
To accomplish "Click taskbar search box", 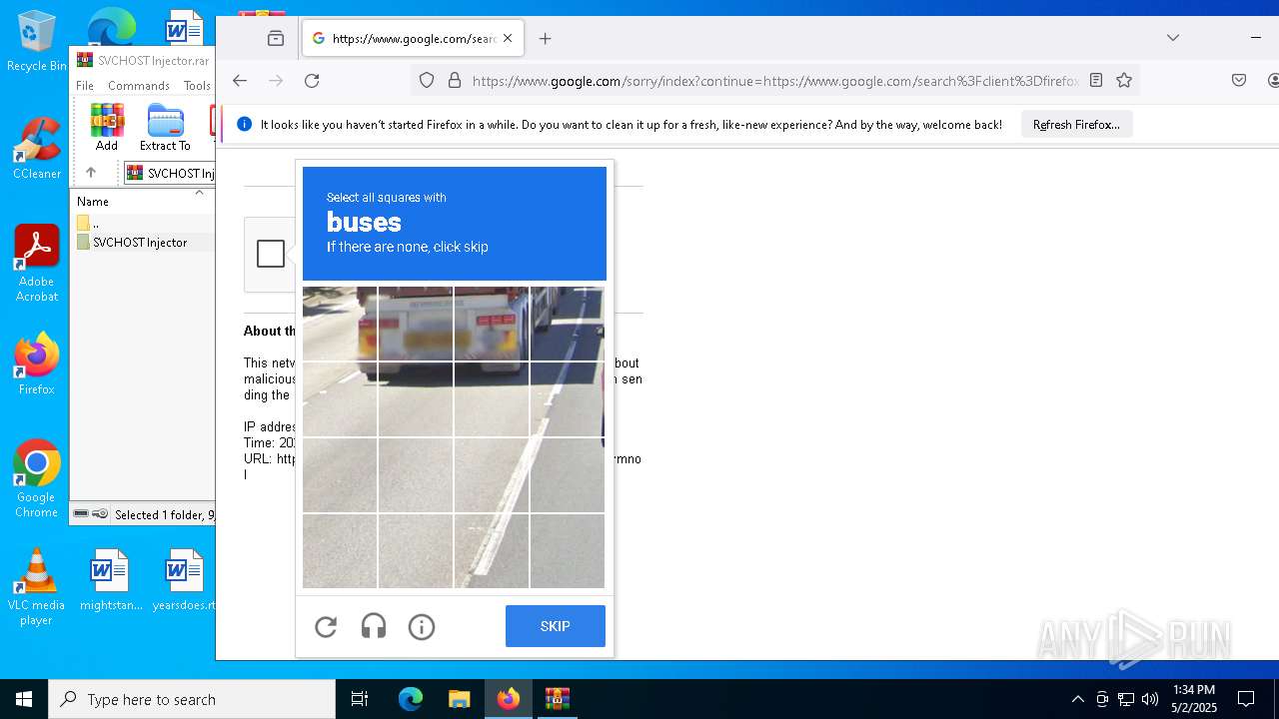I will tap(192, 699).
